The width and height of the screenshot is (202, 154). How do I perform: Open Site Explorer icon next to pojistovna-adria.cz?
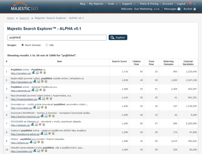42,133
